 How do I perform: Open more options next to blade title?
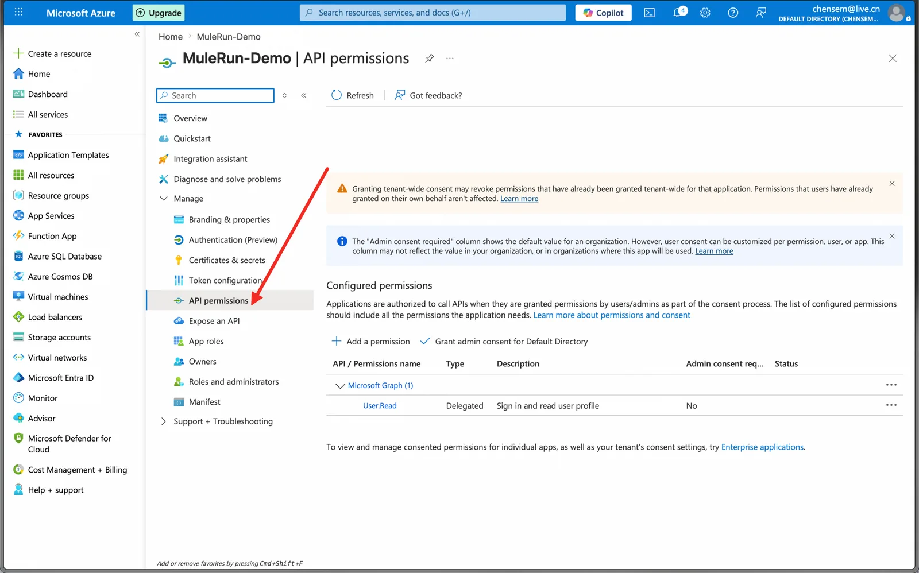pyautogui.click(x=450, y=58)
